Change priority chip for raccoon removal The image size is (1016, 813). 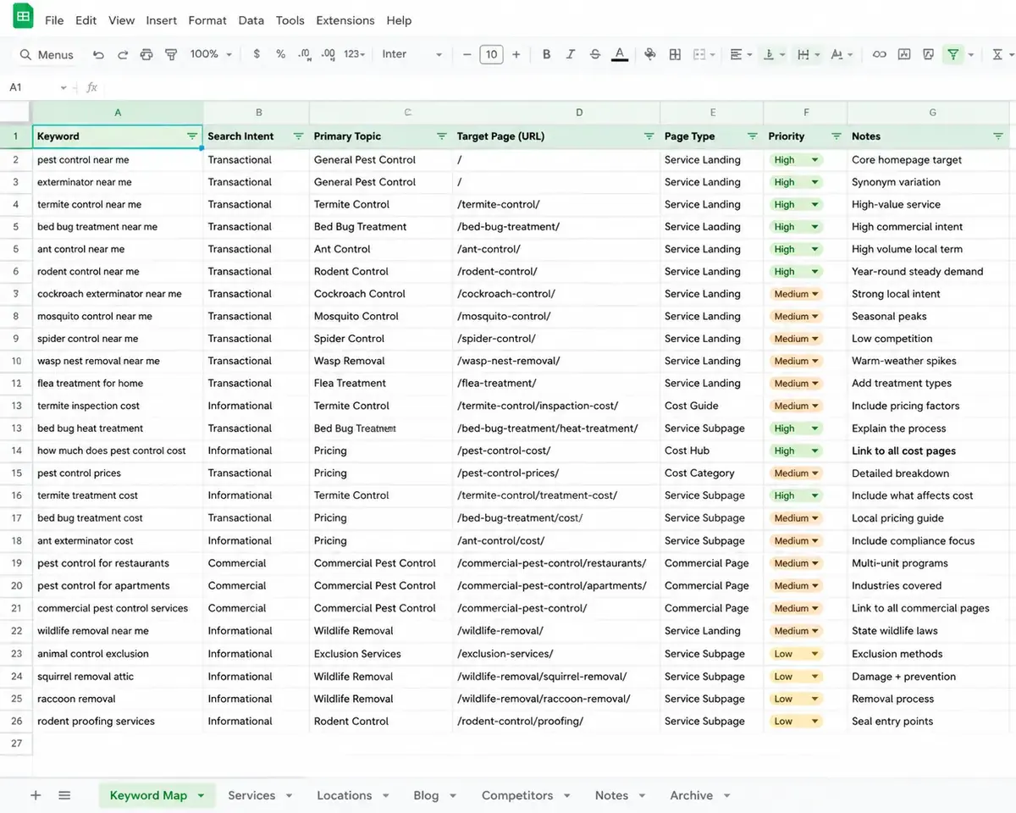[795, 699]
